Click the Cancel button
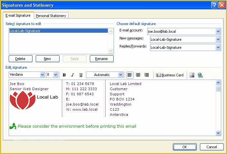The width and height of the screenshot is (227, 154). tap(212, 147)
